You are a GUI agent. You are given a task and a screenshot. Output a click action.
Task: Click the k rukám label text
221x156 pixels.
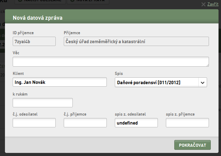20,94
